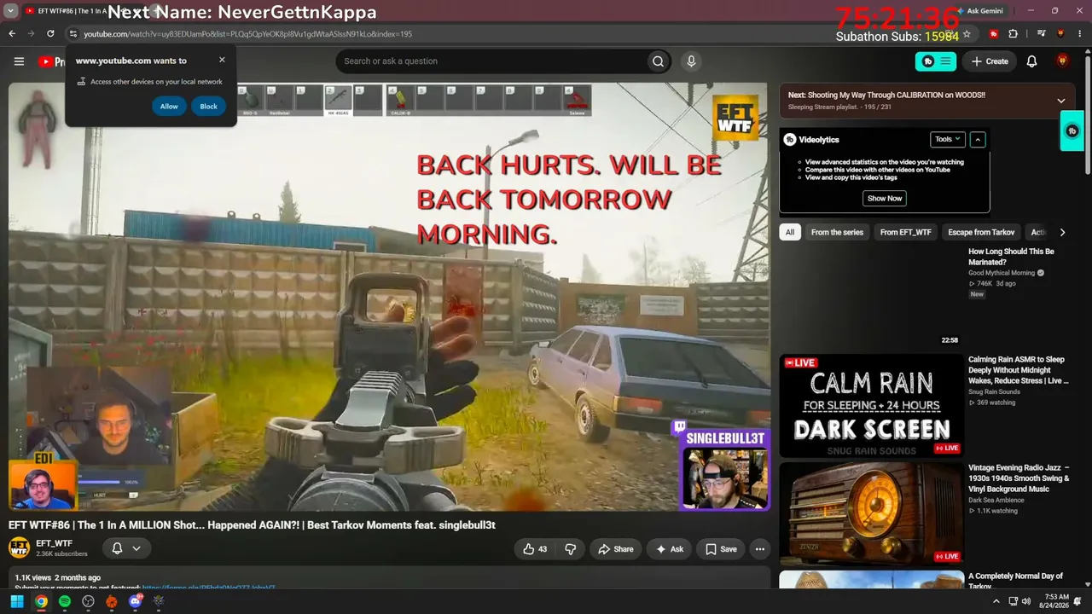1092x614 pixels.
Task: Select the All filter chip
Action: [790, 232]
